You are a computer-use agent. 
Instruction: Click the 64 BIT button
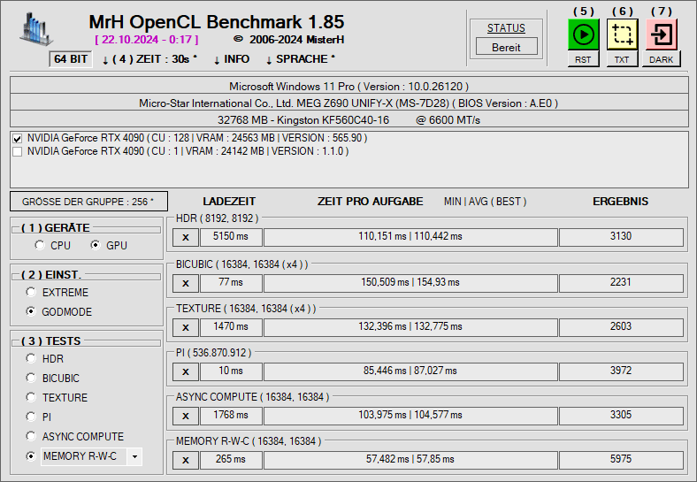(x=71, y=59)
